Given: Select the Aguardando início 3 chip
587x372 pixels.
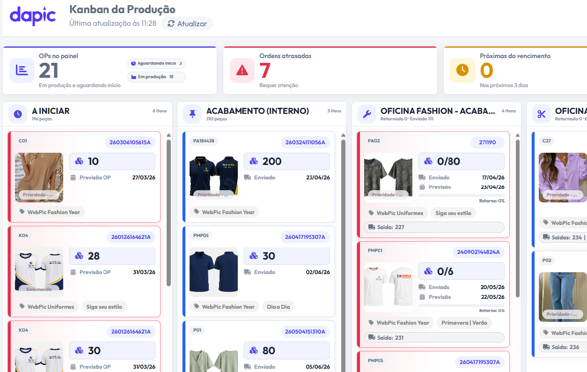Looking at the screenshot, I should coord(156,63).
